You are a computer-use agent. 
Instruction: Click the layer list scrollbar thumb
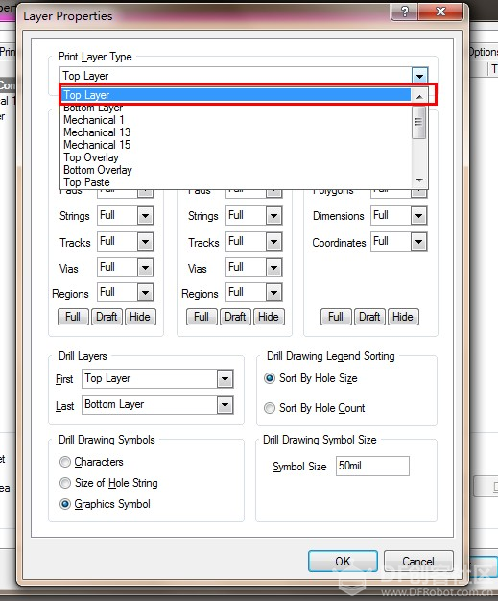pyautogui.click(x=419, y=122)
